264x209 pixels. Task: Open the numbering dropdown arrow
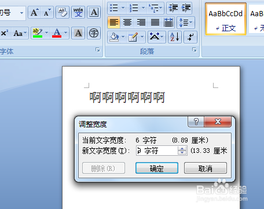pyautogui.click(x=144, y=8)
